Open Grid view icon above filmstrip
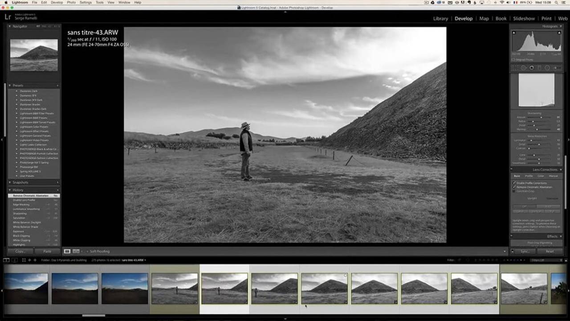Screen dimensions: 570x321 click(24, 260)
